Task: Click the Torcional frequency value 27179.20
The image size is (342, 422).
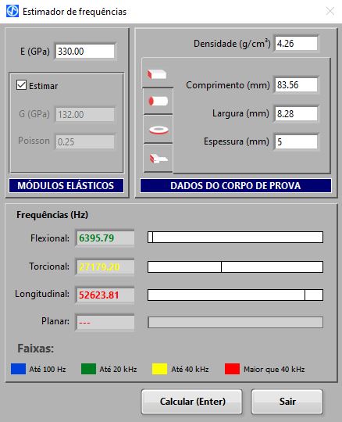Action: [x=105, y=266]
